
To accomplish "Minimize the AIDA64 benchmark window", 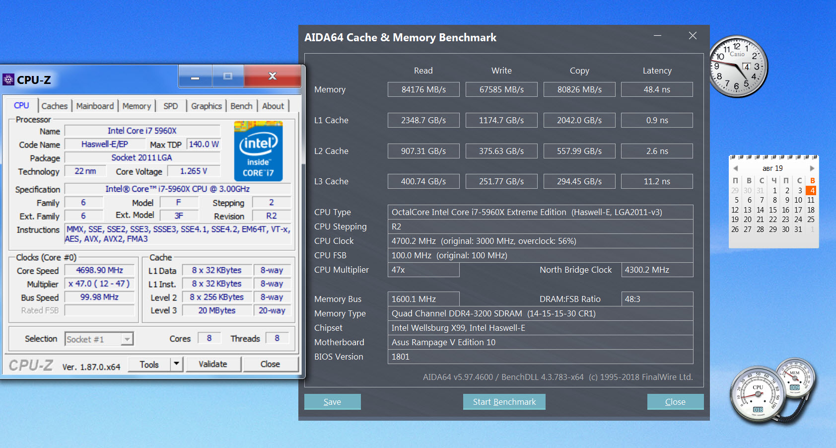I will [657, 36].
